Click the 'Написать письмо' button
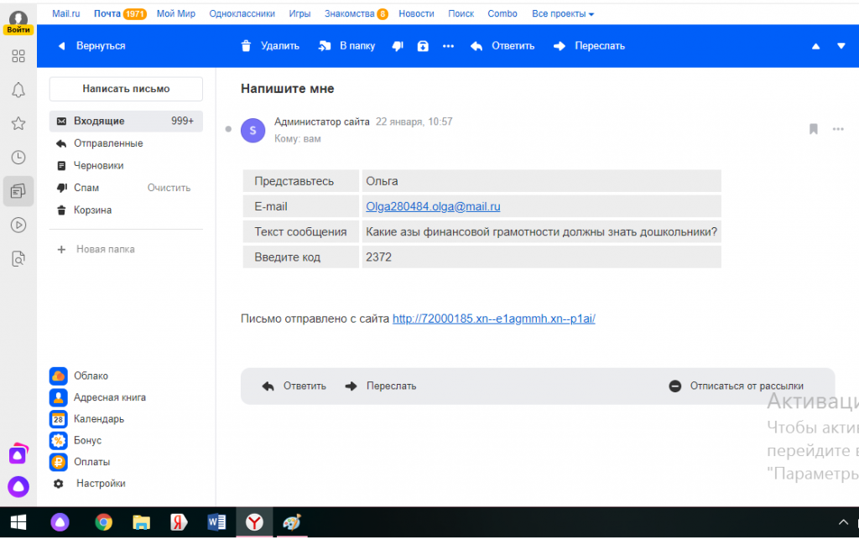859x539 pixels. click(x=126, y=89)
